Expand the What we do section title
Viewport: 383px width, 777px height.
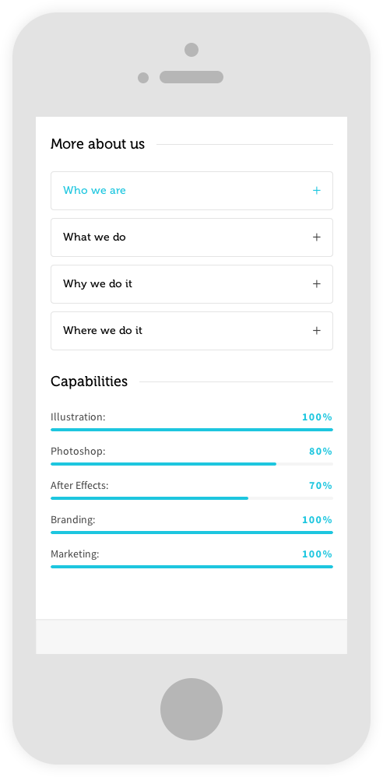point(94,237)
